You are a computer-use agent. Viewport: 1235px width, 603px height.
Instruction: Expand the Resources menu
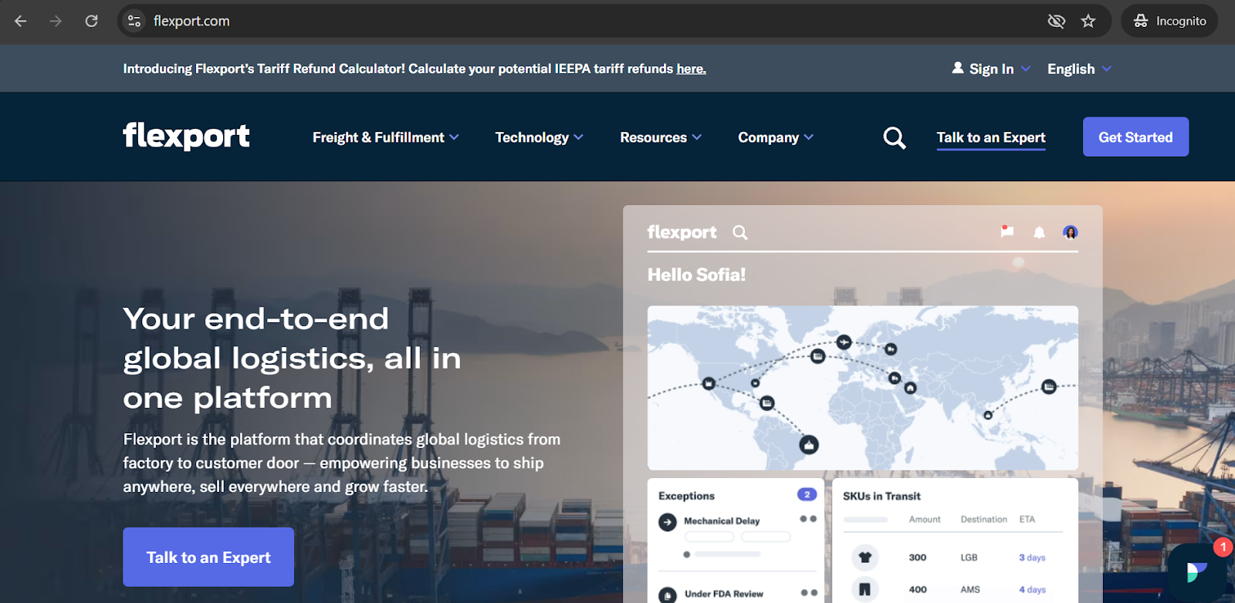[661, 137]
